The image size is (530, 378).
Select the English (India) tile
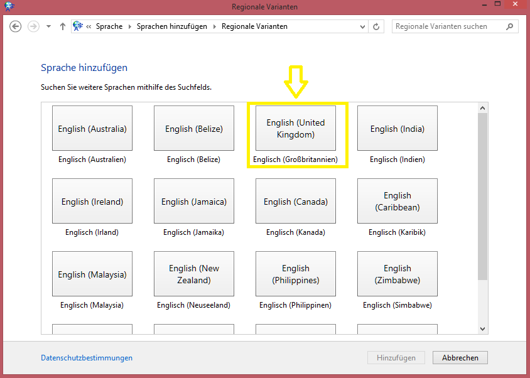pos(397,128)
